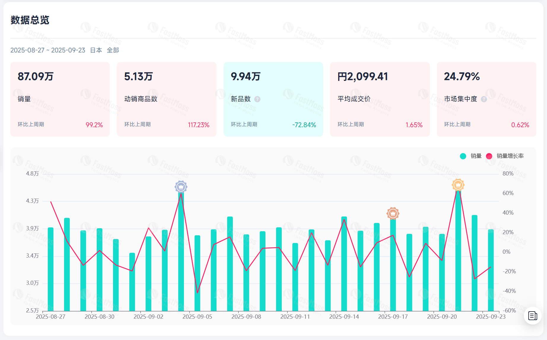Click the red 销量增长率 legend color dot
Image resolution: width=547 pixels, height=340 pixels.
(x=489, y=156)
